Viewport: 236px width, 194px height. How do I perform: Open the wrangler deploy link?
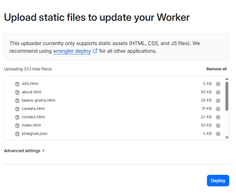pyautogui.click(x=72, y=51)
